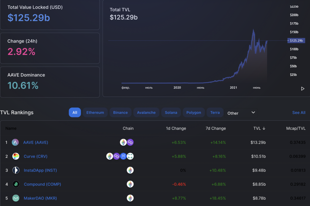Click the Ethereum chain icon in the InstaDApp row
Screen dimensions: 310x206
click(130, 170)
